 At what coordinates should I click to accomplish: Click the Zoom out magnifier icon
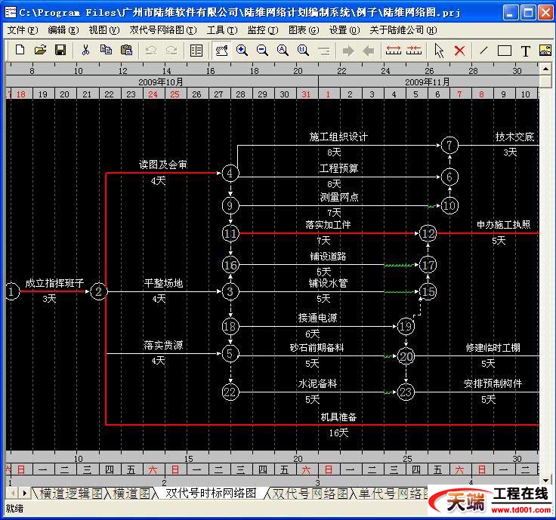[262, 50]
